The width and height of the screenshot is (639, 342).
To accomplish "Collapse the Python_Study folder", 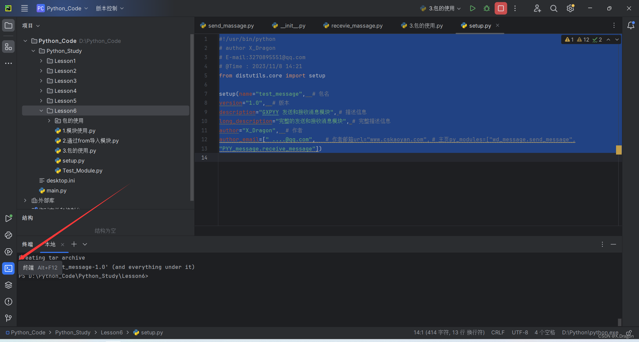I will [33, 51].
